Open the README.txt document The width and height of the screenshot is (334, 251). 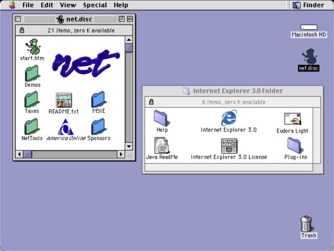coord(64,100)
